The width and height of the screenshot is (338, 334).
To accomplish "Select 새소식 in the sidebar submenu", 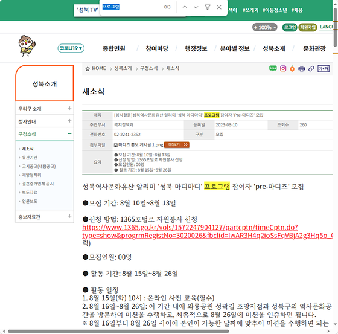I will pyautogui.click(x=28, y=149).
